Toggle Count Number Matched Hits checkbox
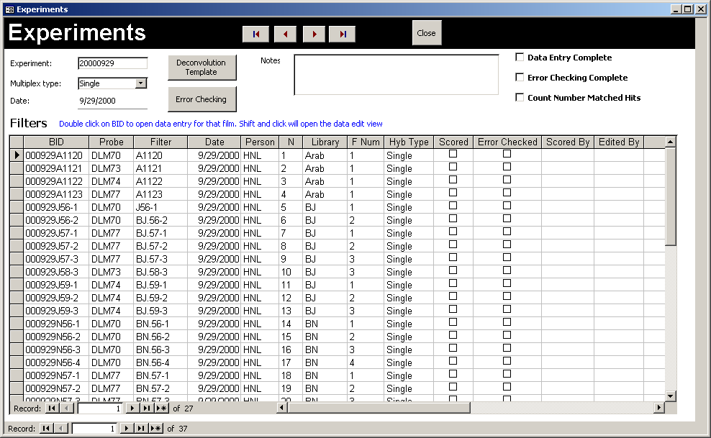This screenshot has width=711, height=438. click(x=520, y=98)
